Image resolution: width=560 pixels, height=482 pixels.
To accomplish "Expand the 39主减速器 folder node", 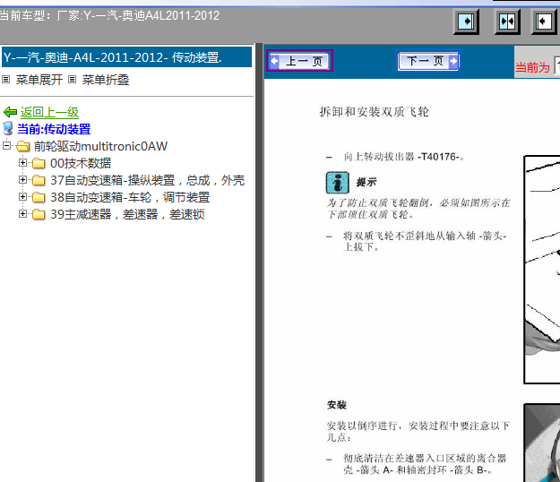I will tap(22, 214).
